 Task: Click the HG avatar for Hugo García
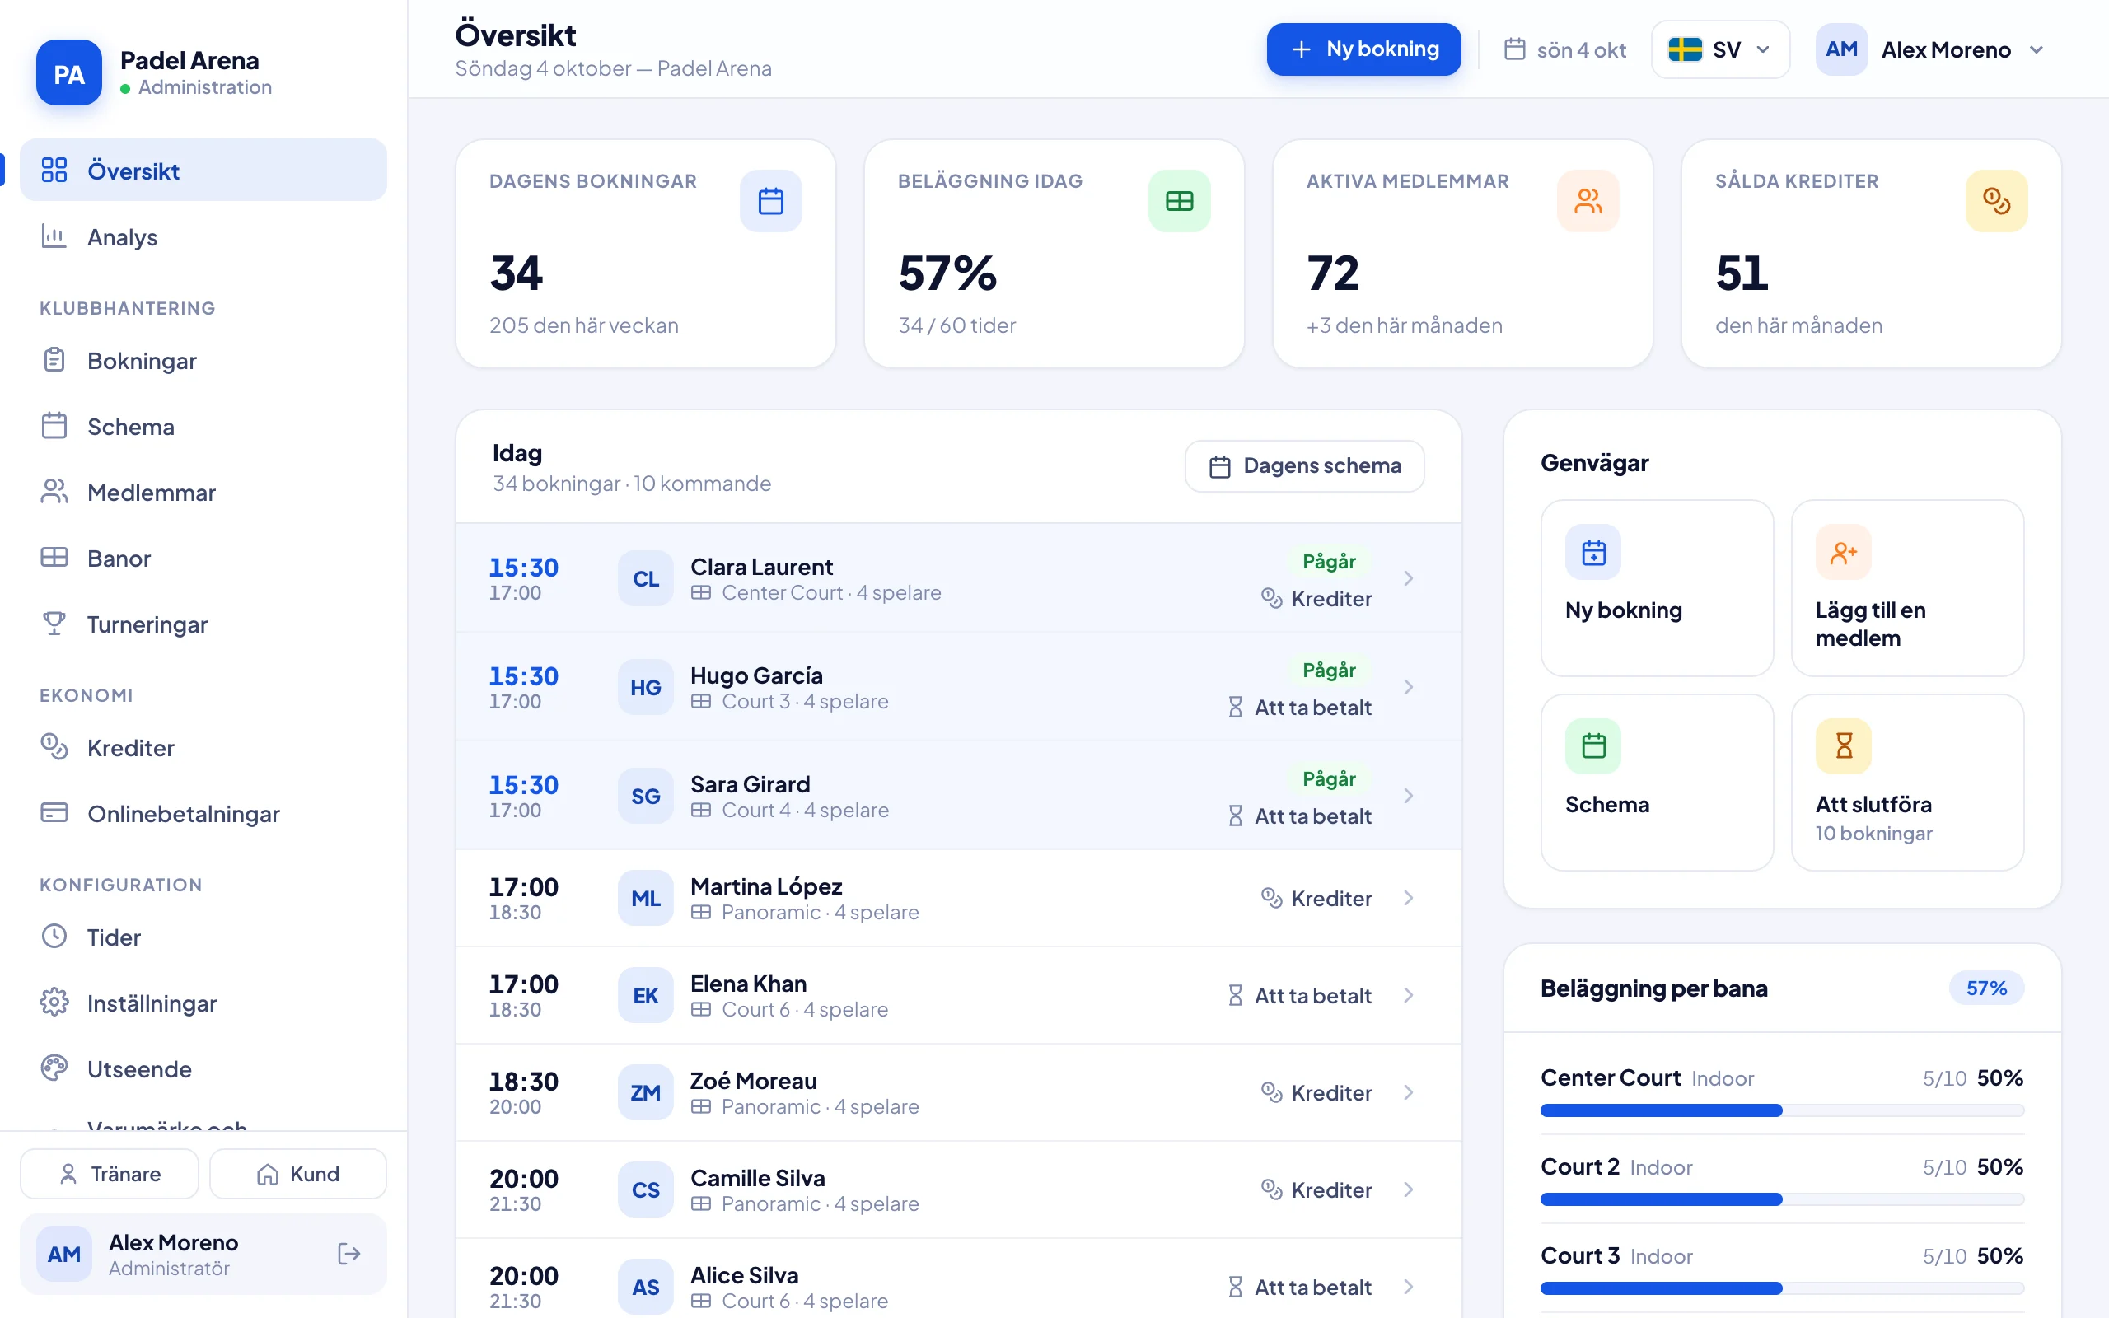(x=646, y=688)
